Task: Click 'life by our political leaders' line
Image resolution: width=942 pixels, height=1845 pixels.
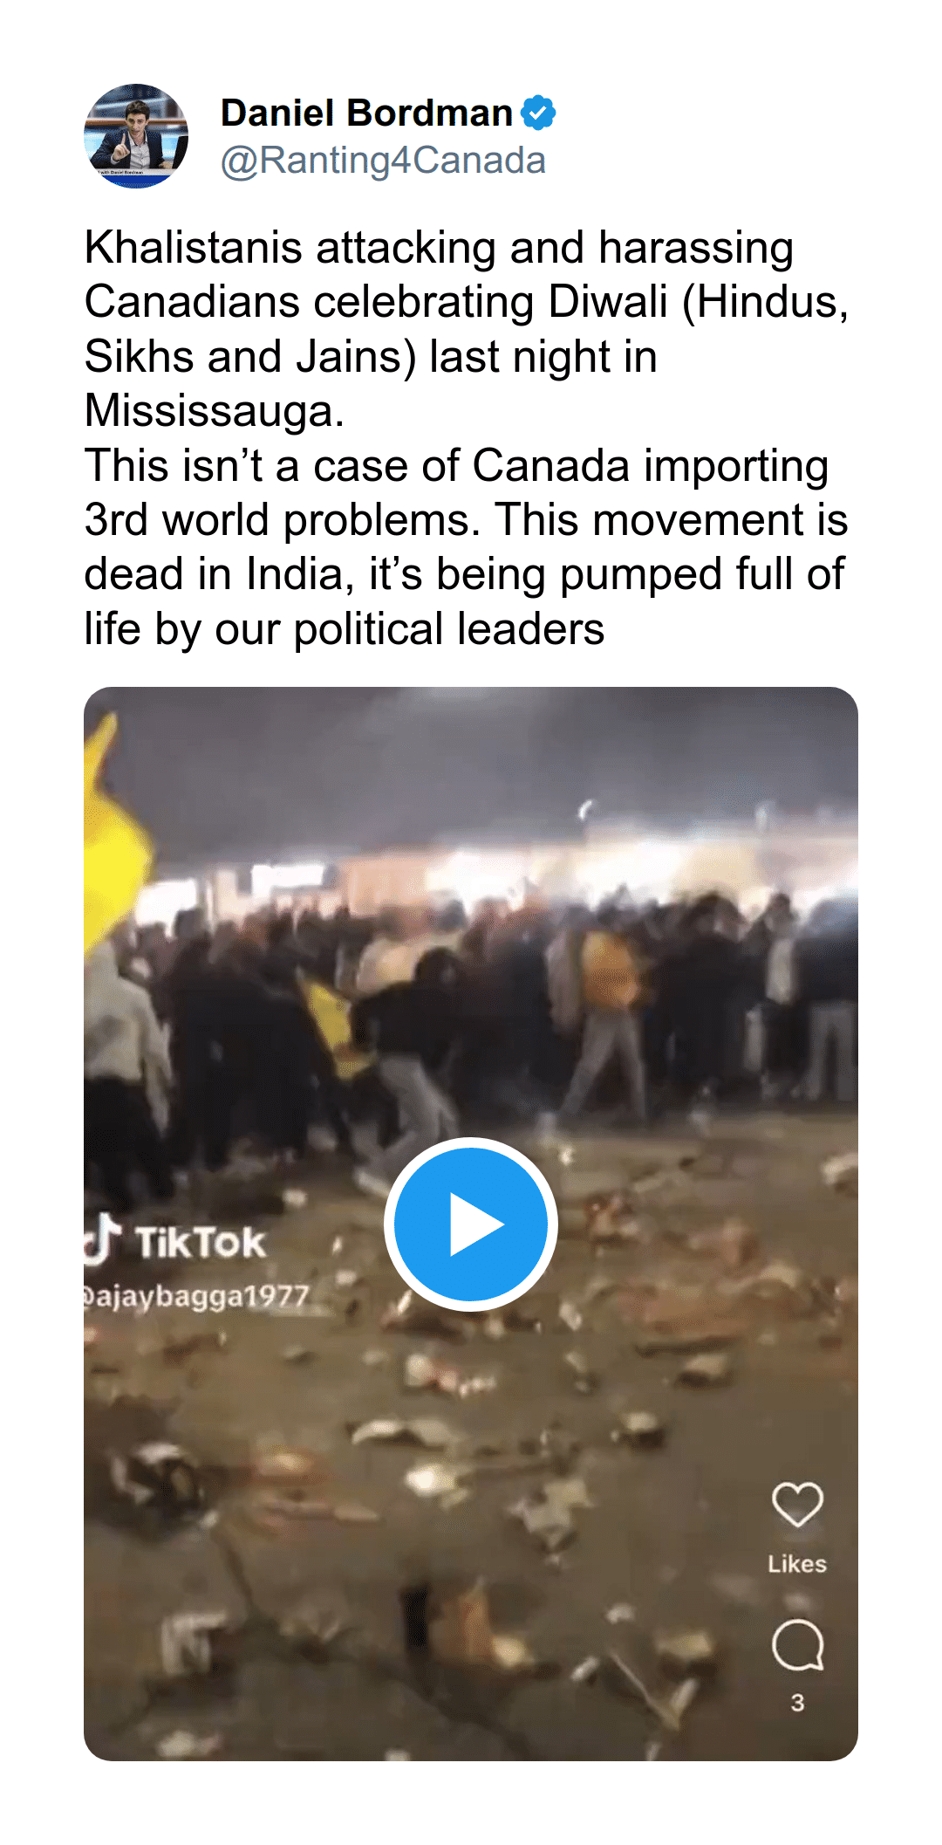Action: click(x=345, y=628)
